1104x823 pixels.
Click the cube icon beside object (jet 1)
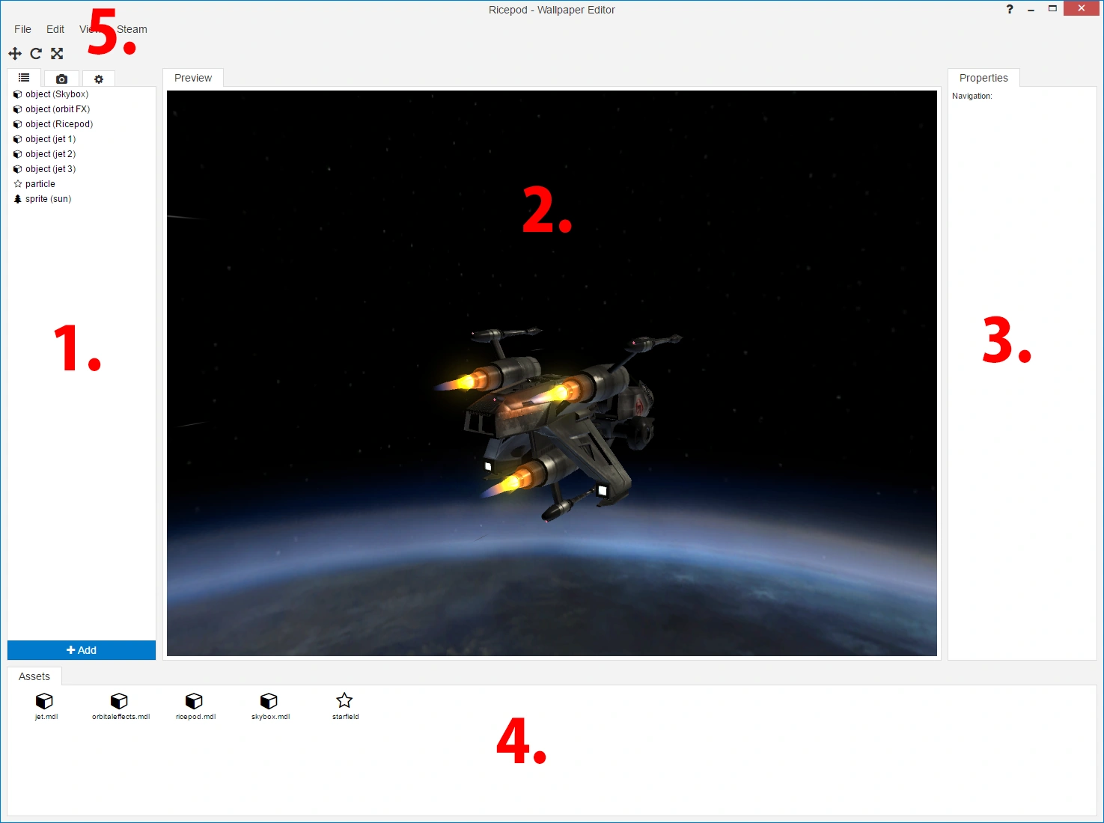pos(18,139)
